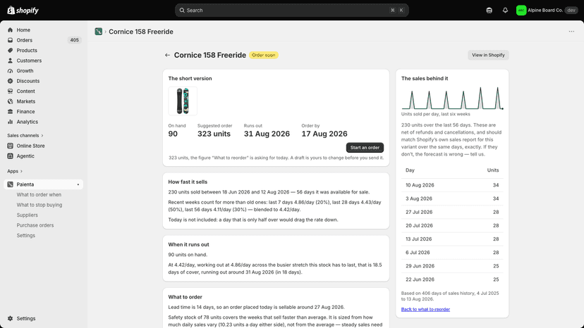The width and height of the screenshot is (584, 328).
Task: Click the What to order heading
Action: (x=185, y=297)
